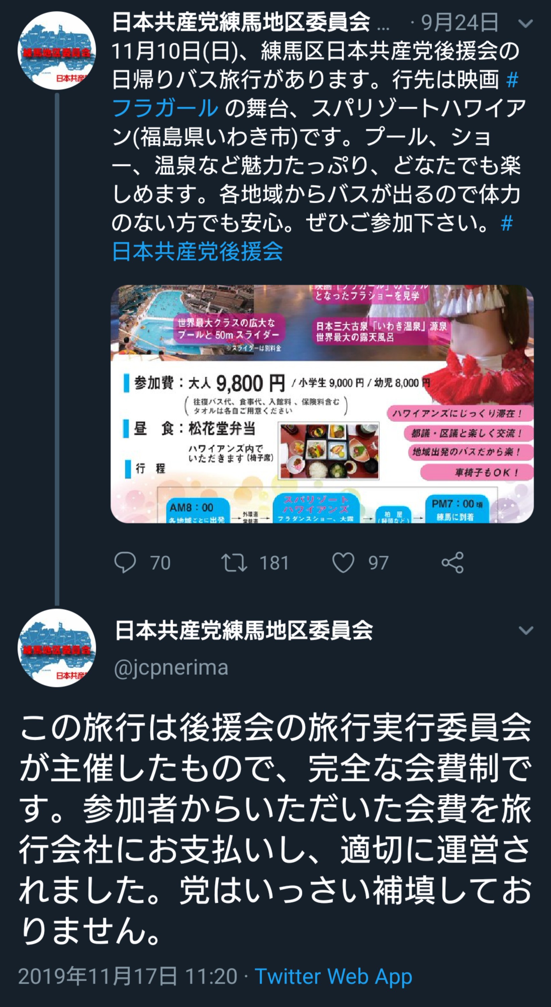Open the top tweet's chevron menu
The height and width of the screenshot is (1007, 551).
click(526, 23)
